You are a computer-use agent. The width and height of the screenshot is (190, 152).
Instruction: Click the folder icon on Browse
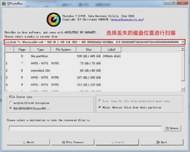pos(167,128)
